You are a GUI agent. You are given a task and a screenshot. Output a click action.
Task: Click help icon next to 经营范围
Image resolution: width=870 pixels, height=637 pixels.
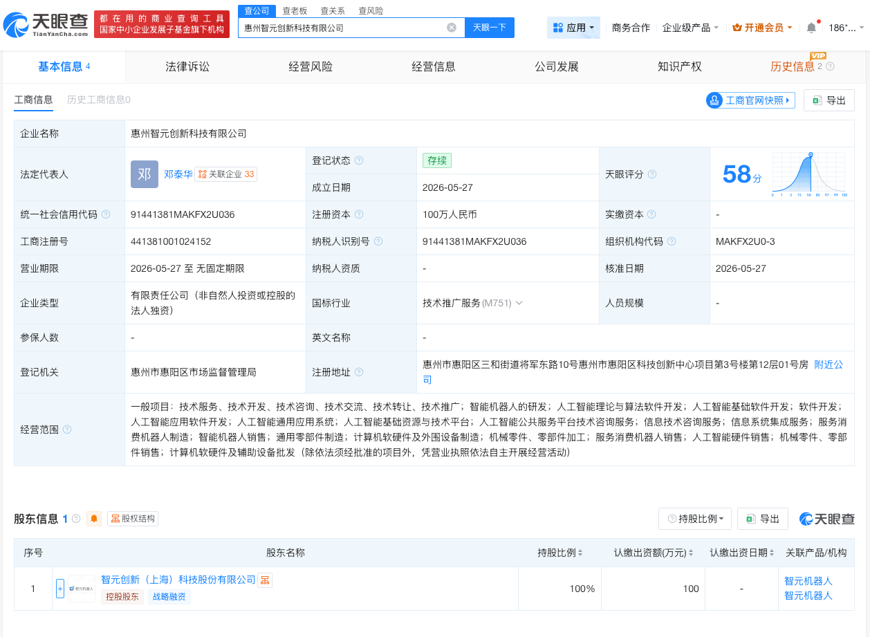coord(67,430)
